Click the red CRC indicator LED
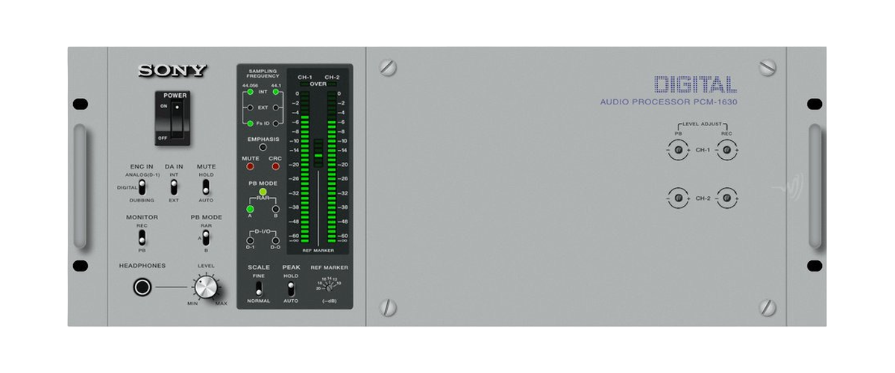This screenshot has width=895, height=373. click(x=275, y=166)
